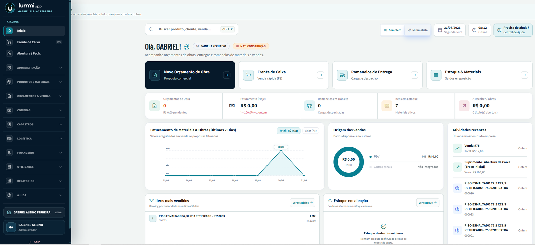Expand the Logística sidebar section

click(x=34, y=138)
